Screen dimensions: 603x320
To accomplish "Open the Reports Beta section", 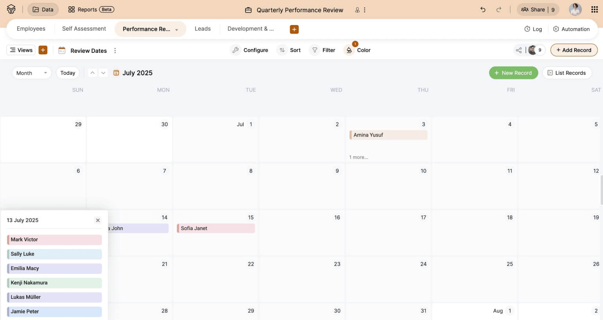I will coord(91,10).
